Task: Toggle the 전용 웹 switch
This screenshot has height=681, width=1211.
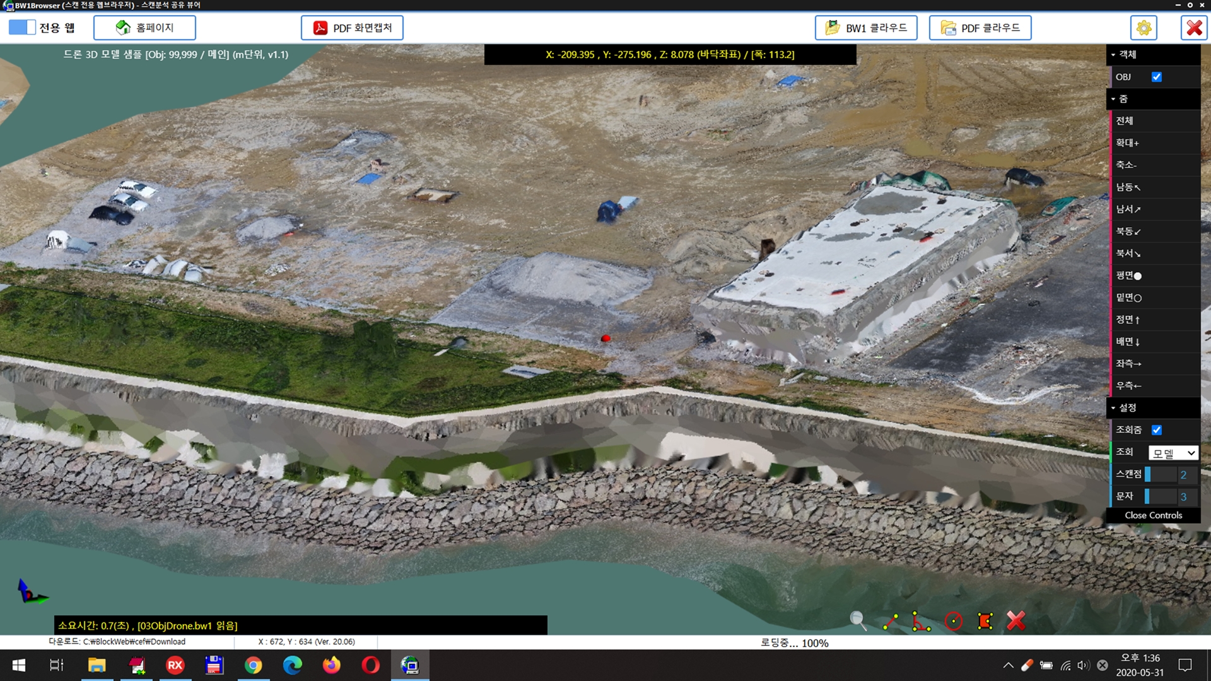Action: click(22, 28)
